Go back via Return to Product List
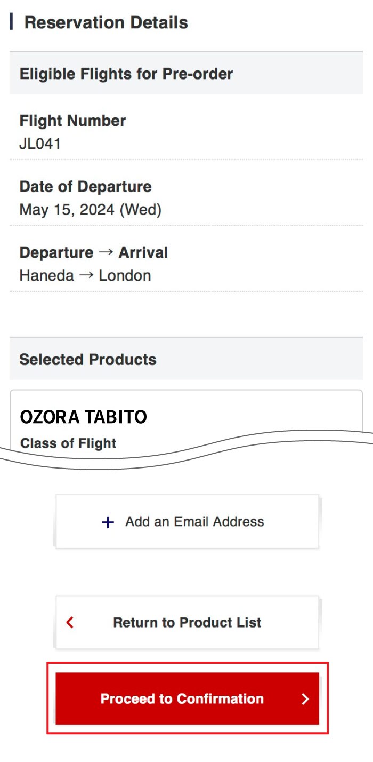Viewport: 373px width, 762px height. click(187, 622)
